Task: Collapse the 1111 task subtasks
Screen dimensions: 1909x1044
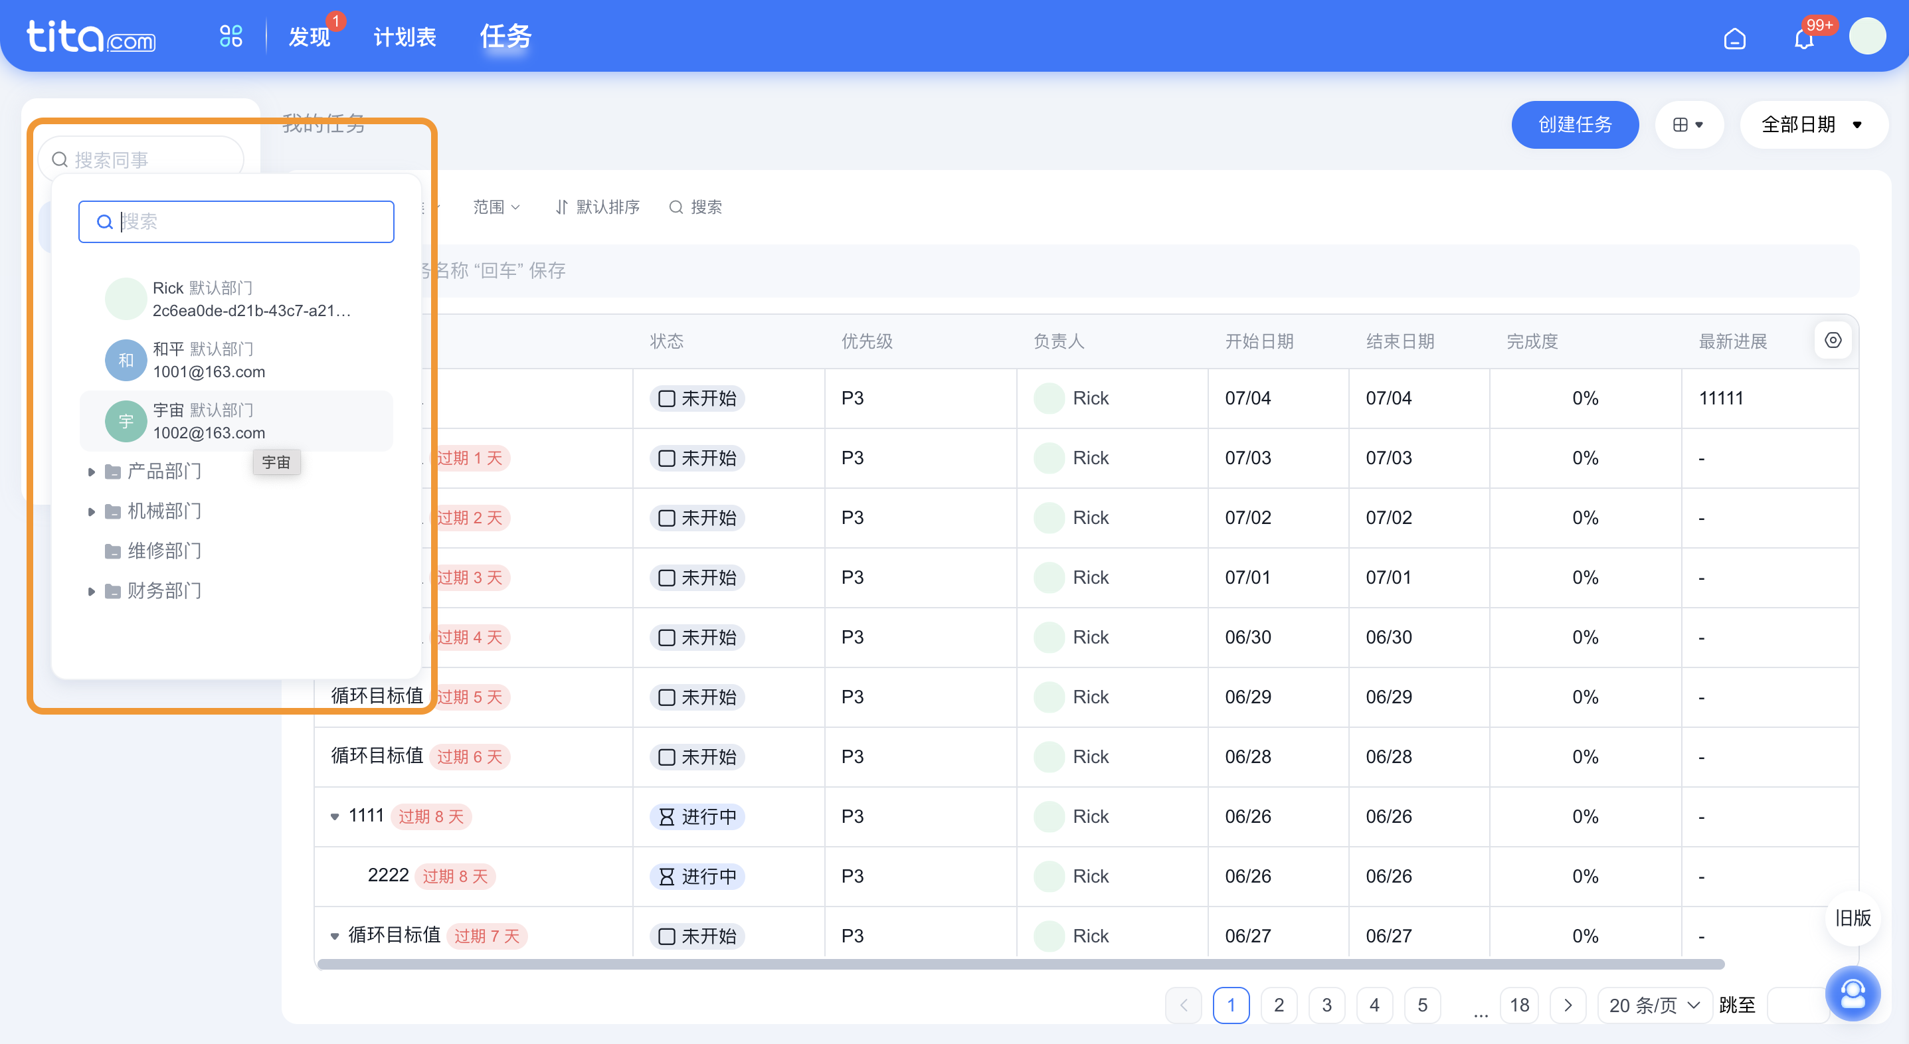Action: click(x=334, y=816)
